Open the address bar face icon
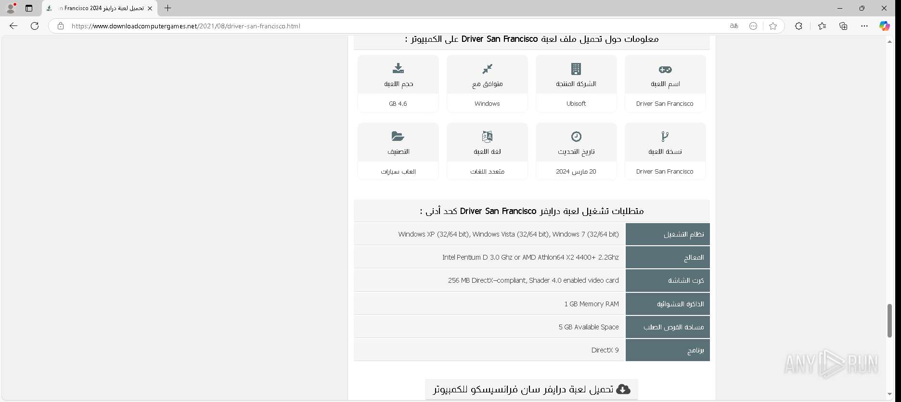This screenshot has height=402, width=901. coord(753,26)
